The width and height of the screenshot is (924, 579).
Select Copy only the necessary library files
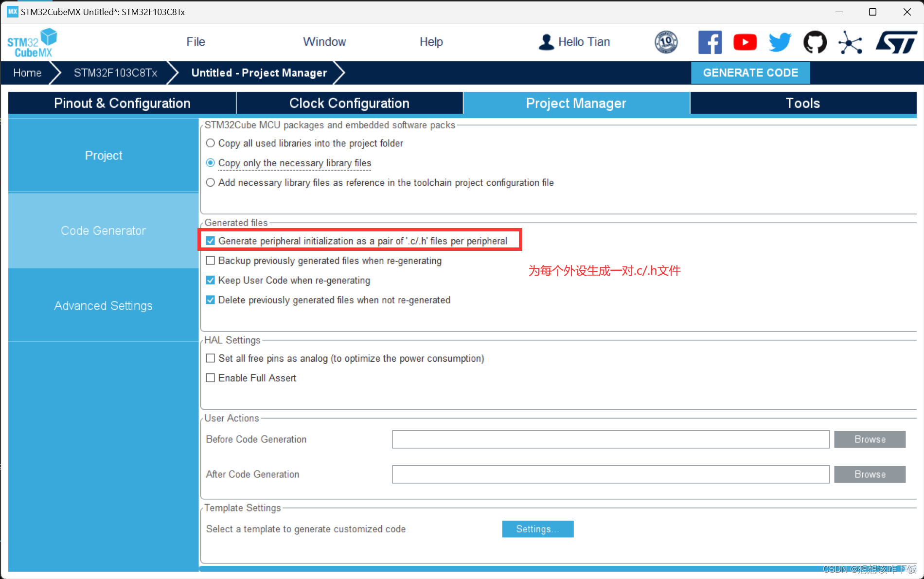pyautogui.click(x=210, y=162)
